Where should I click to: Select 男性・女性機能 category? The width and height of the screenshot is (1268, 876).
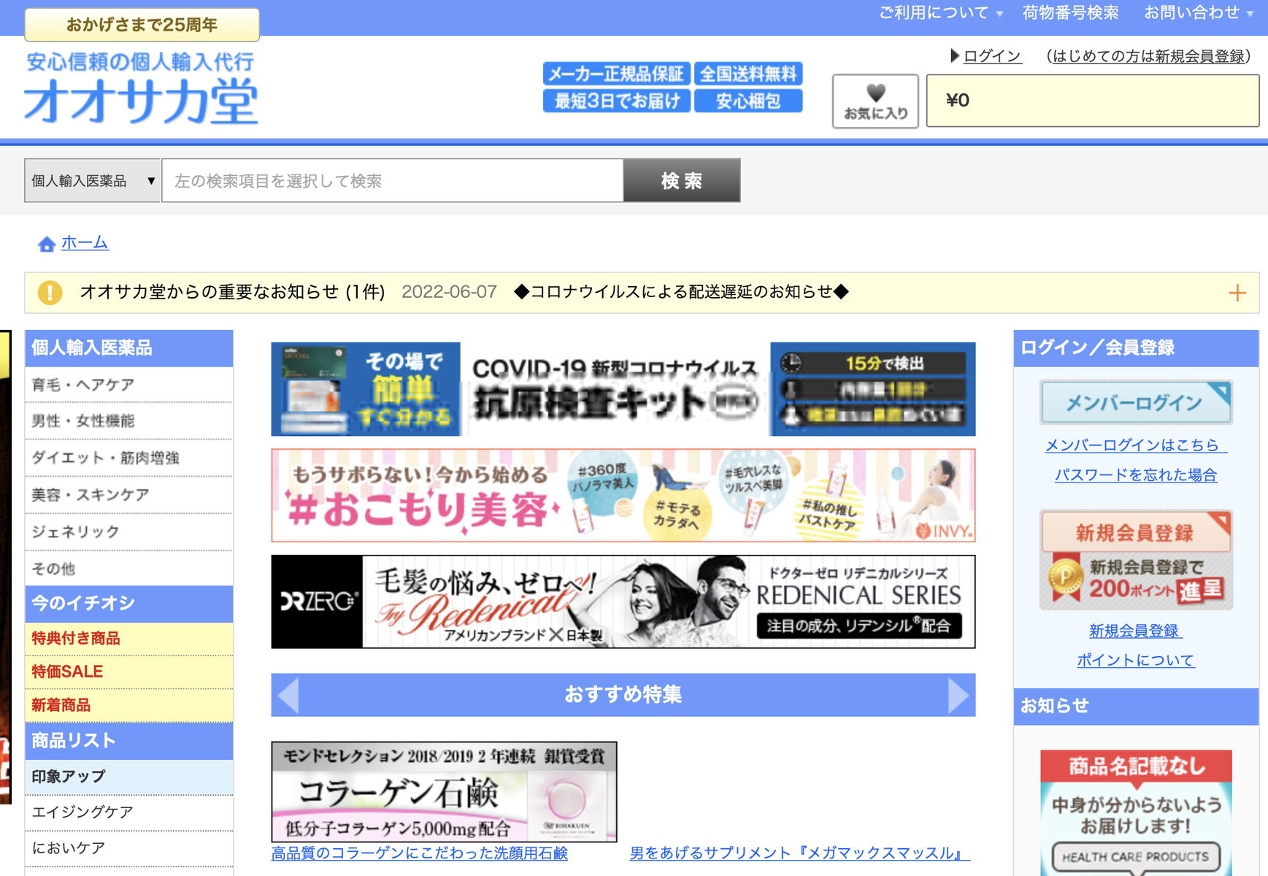click(x=129, y=421)
